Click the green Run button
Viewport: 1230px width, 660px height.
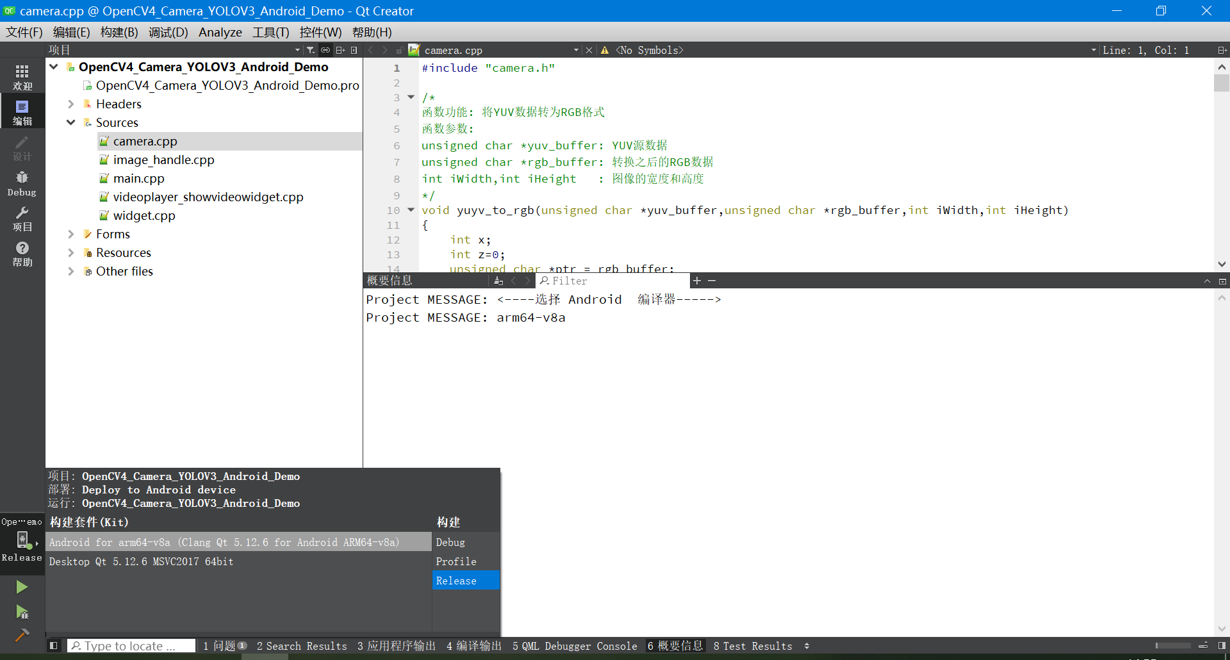click(22, 587)
